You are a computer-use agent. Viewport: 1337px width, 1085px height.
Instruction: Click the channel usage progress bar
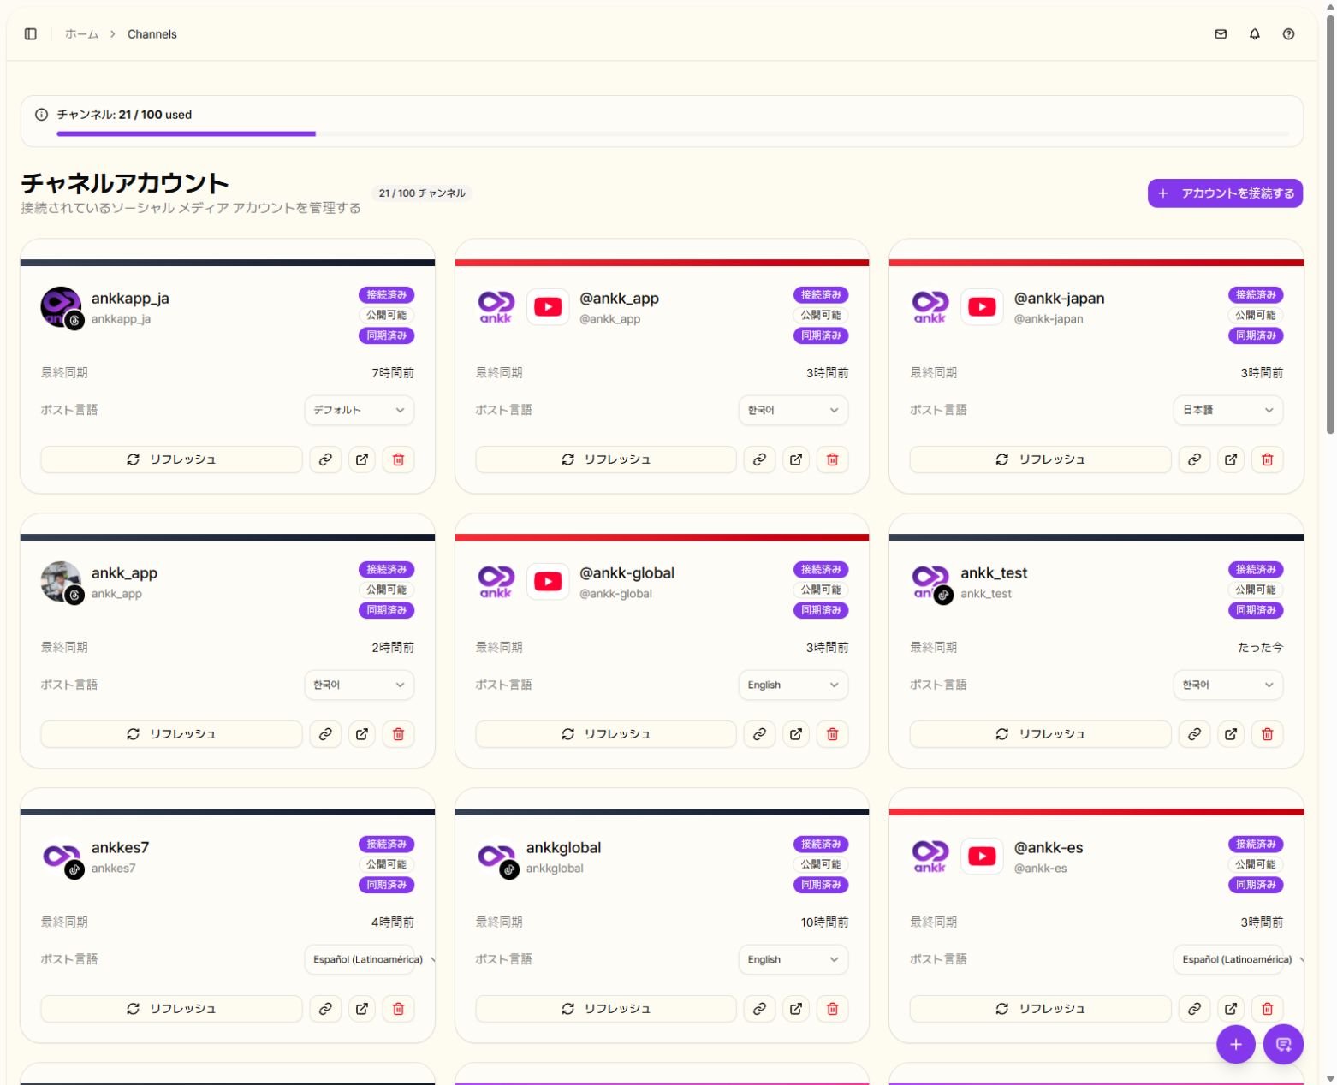(673, 133)
